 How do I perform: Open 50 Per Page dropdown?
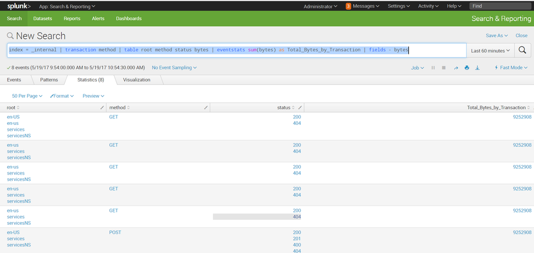pos(27,96)
